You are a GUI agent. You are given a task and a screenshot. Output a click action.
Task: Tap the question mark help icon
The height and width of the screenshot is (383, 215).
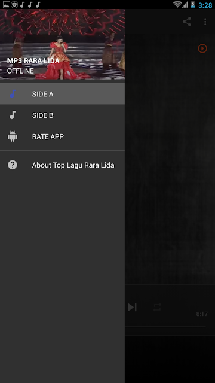pyautogui.click(x=13, y=165)
